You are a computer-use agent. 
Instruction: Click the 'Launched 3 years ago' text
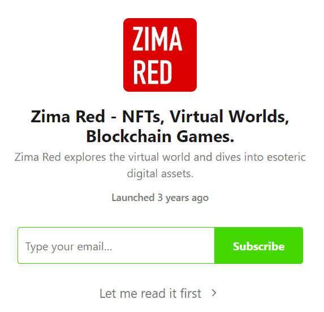point(160,198)
